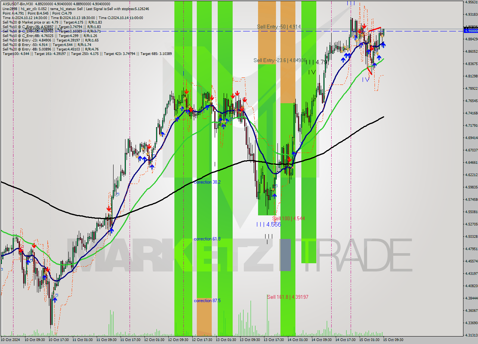The image size is (478, 344).
Task: Click the 4.36067 price axis label
Action: pos(471,310)
